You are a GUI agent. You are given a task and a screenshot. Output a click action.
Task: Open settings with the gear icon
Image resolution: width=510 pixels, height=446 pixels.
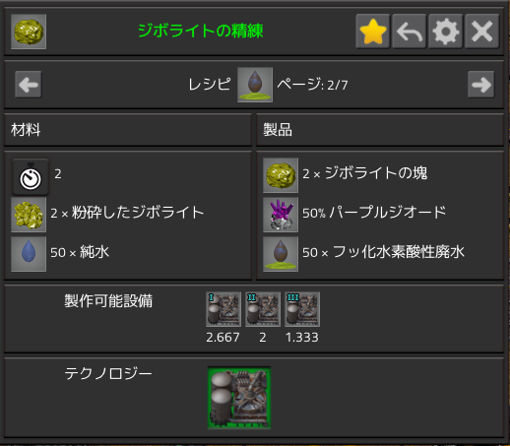[446, 32]
